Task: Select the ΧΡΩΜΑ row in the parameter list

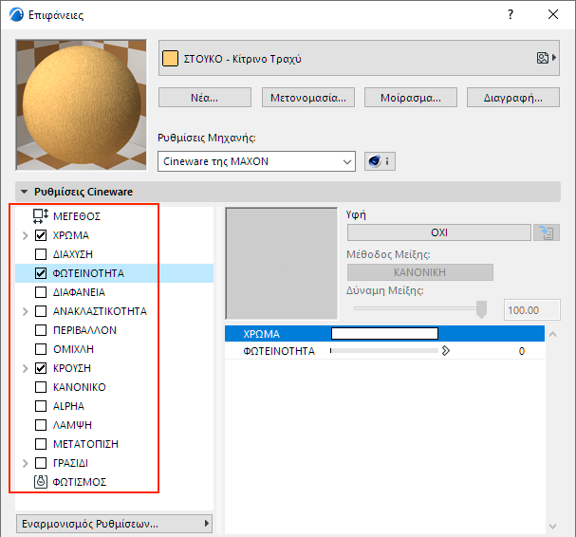Action: point(384,334)
